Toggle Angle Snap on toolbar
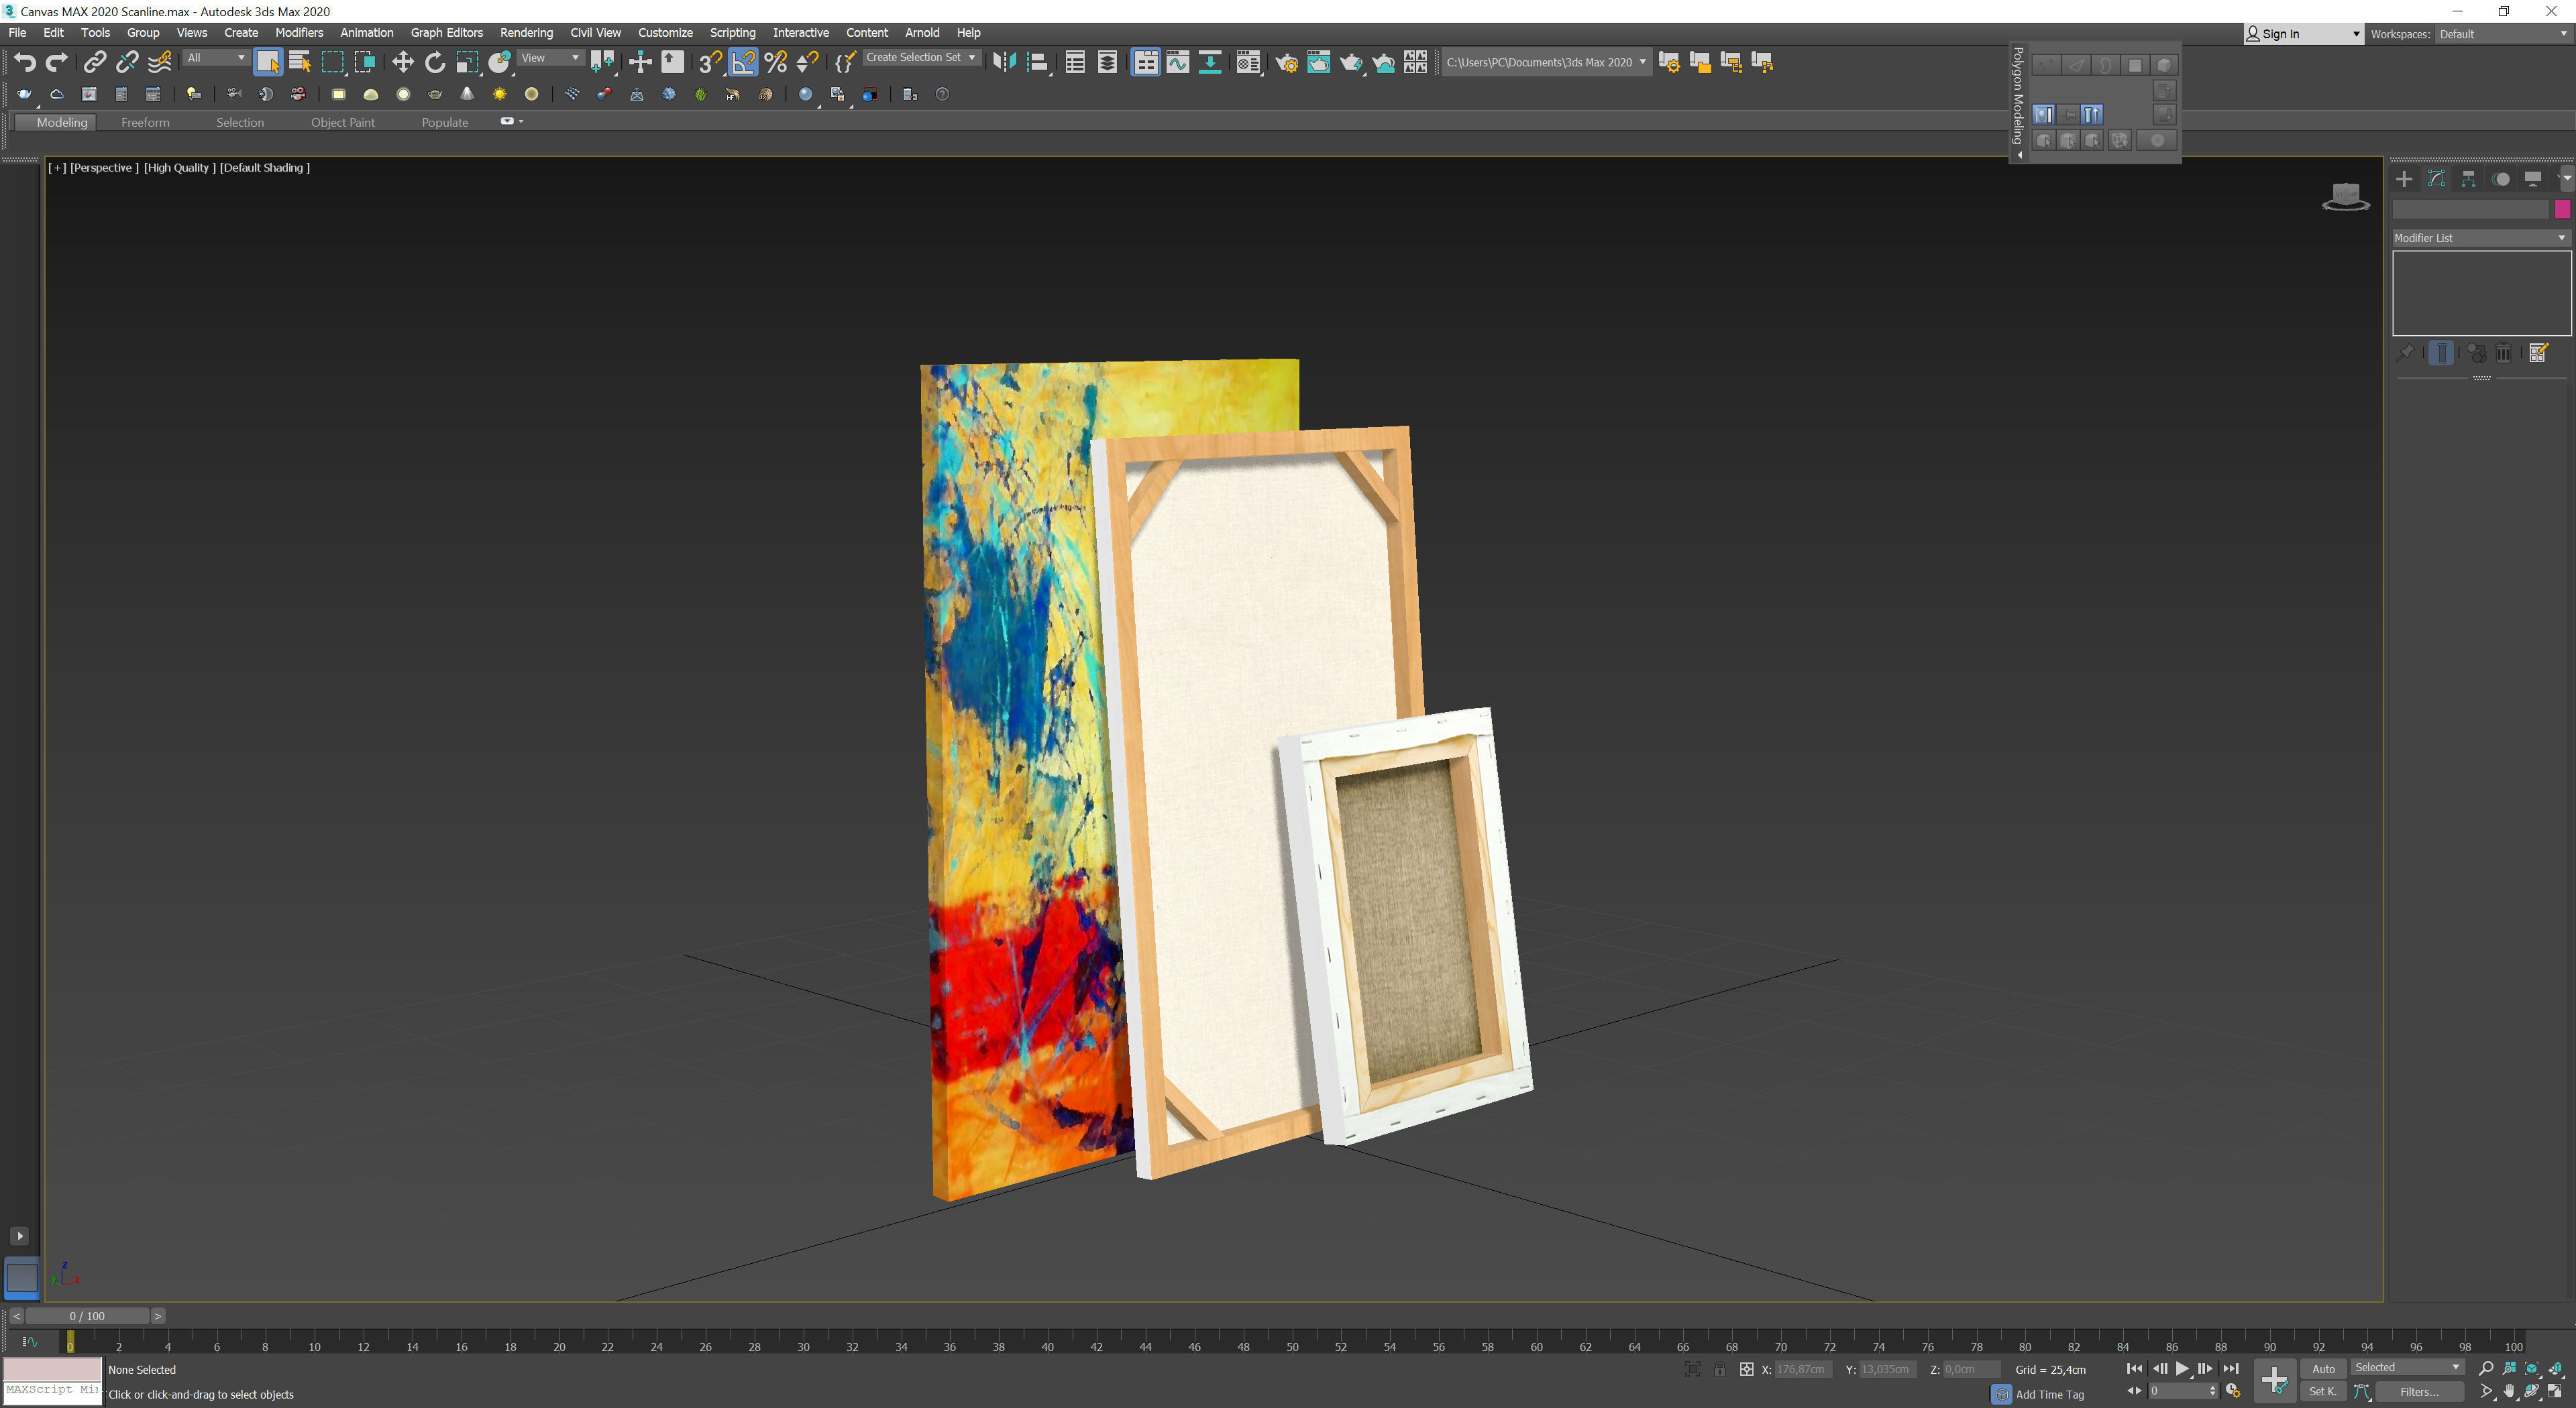 click(743, 62)
